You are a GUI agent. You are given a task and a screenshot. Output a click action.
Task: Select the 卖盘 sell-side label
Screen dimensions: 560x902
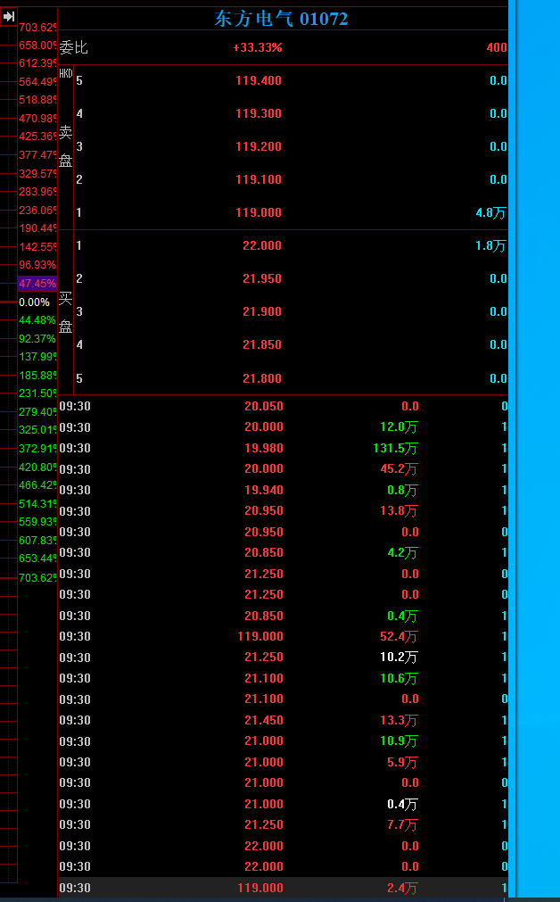(x=66, y=146)
